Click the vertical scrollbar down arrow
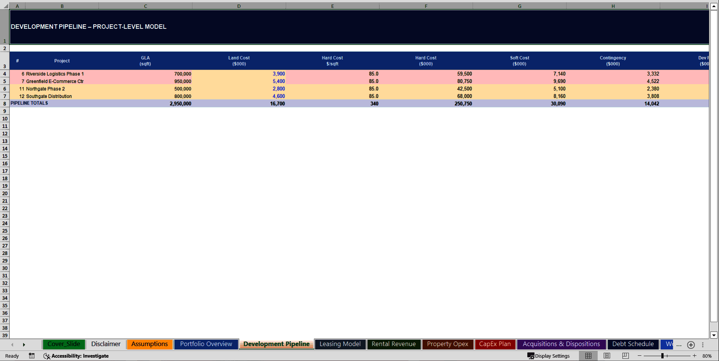 pos(715,335)
